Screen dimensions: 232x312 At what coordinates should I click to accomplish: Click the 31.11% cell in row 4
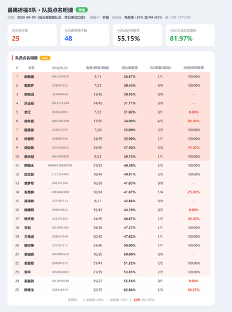click(x=130, y=103)
